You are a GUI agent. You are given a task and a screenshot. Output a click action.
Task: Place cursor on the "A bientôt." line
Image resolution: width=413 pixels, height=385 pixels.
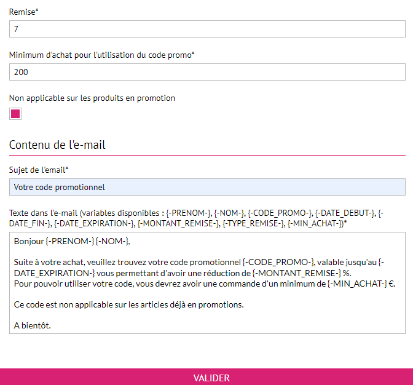[x=32, y=325]
